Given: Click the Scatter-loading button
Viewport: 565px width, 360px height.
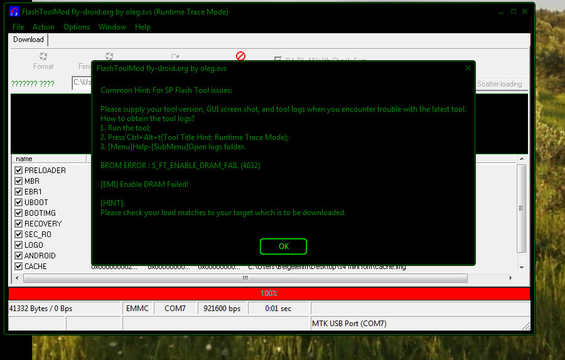Looking at the screenshot, I should [x=499, y=84].
